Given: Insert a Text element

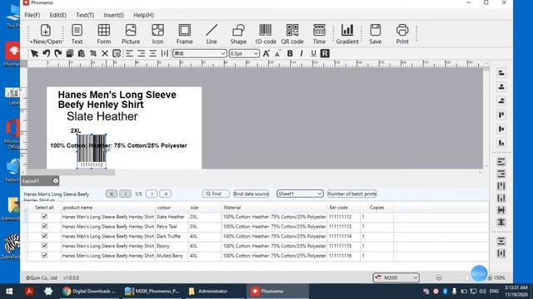Looking at the screenshot, I should point(77,34).
